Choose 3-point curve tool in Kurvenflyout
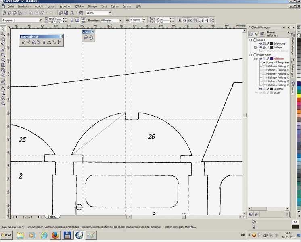The width and height of the screenshot is (301, 242). point(49,42)
